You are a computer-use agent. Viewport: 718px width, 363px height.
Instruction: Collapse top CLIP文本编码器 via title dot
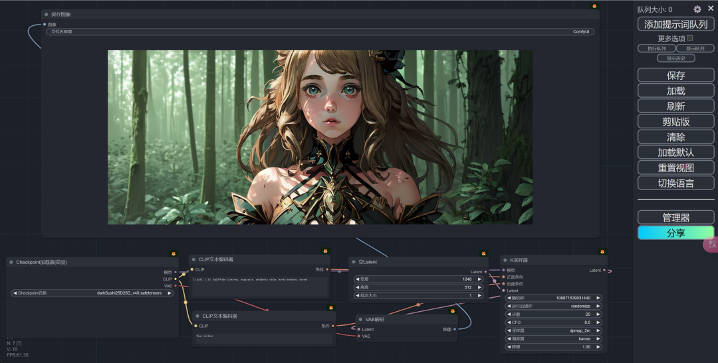[193, 259]
